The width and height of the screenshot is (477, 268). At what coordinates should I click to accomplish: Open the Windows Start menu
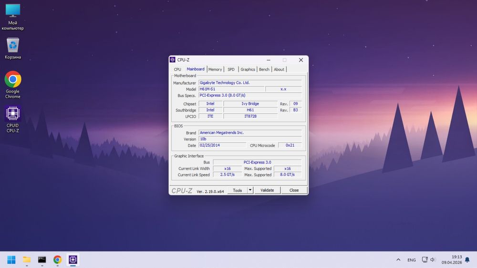[x=11, y=259]
